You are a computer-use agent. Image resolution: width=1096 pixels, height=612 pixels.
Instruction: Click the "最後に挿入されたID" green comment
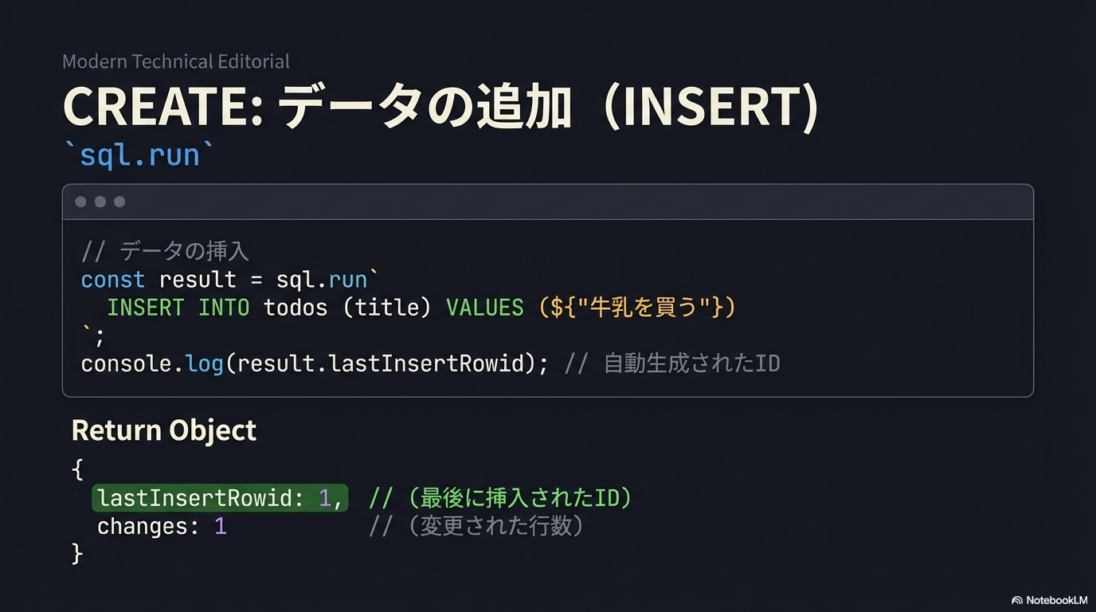tap(519, 498)
